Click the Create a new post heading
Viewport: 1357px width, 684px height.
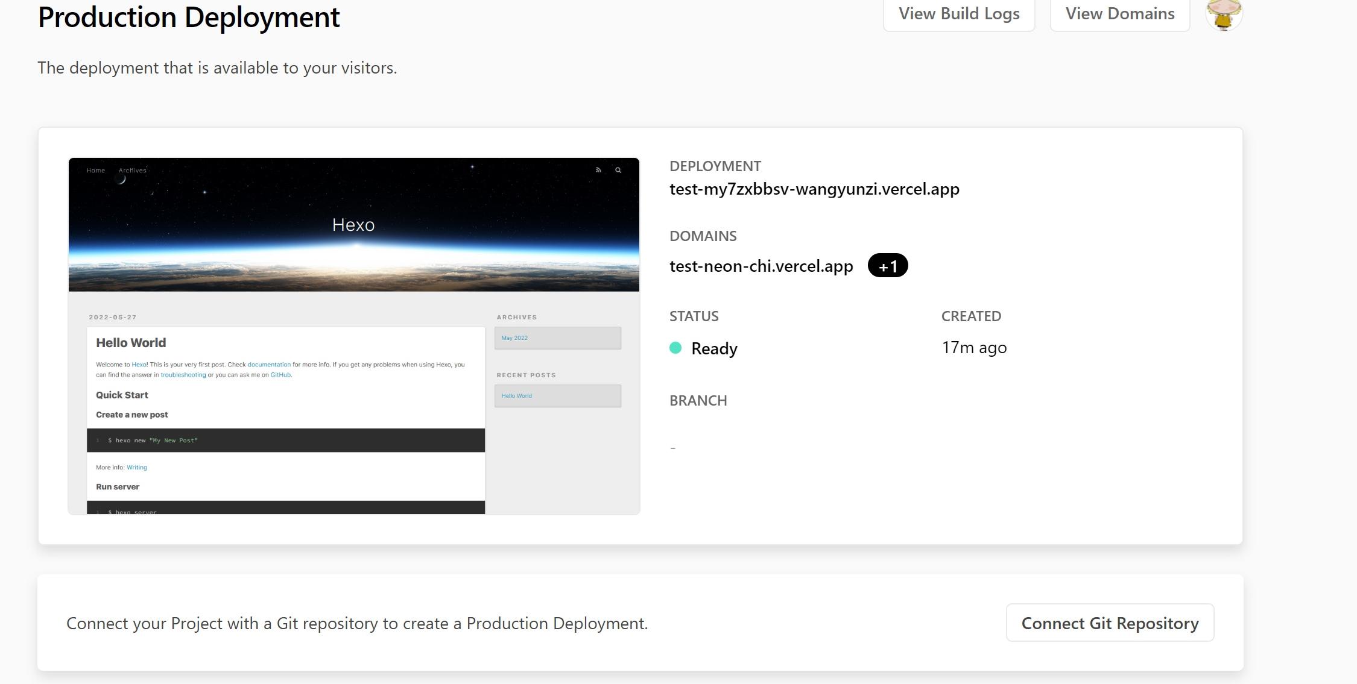[132, 415]
